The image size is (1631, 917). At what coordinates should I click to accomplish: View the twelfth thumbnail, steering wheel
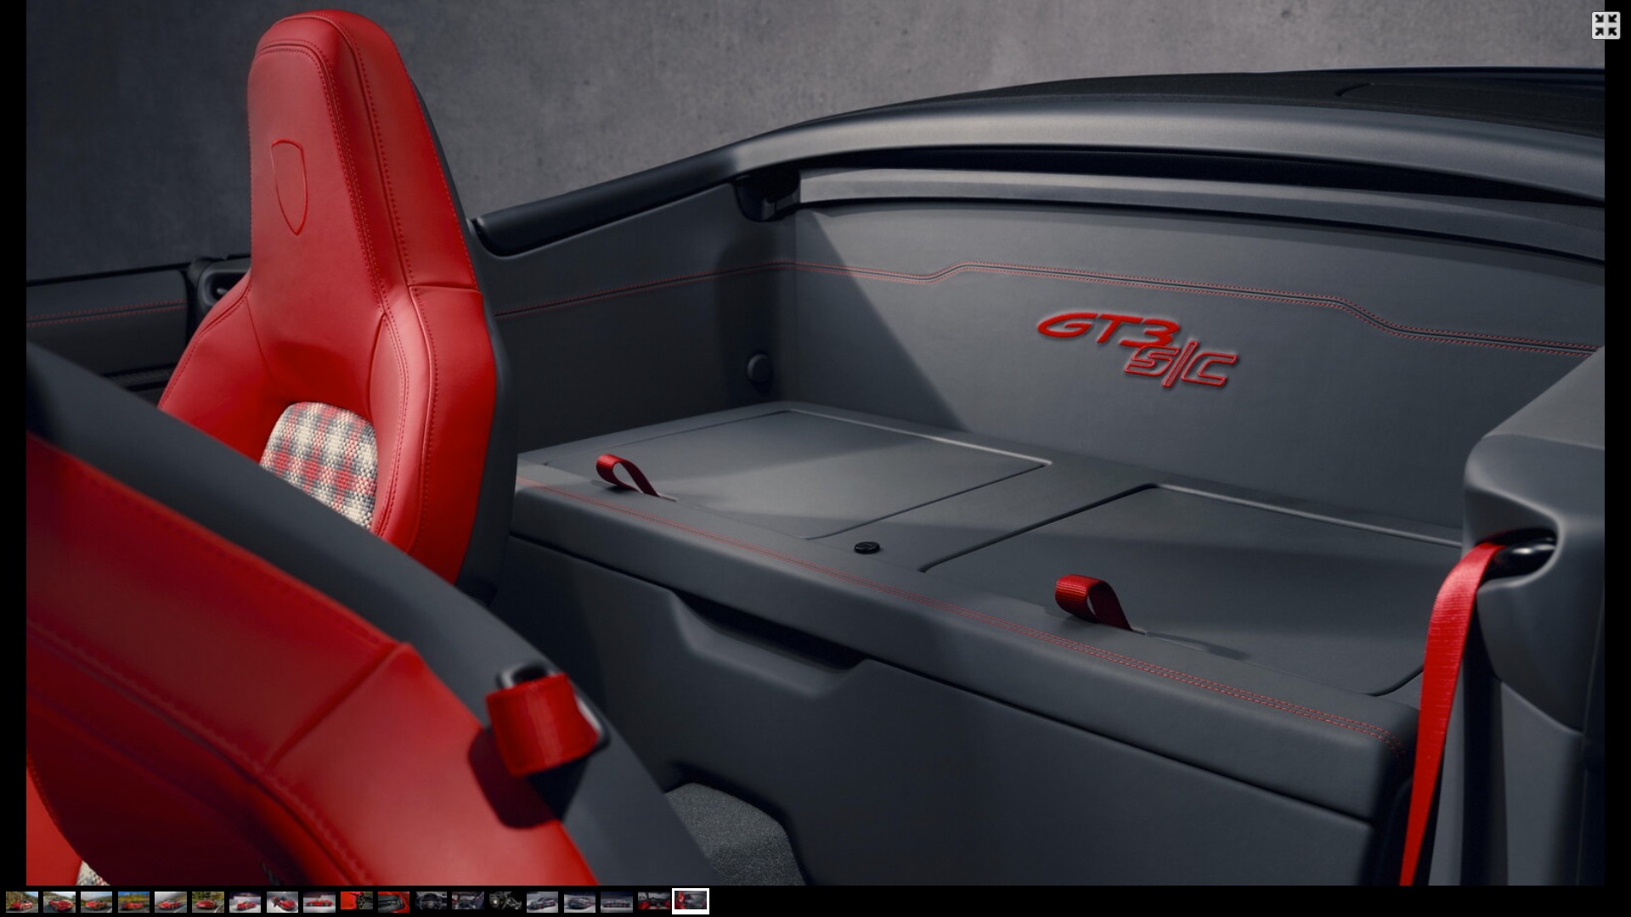[431, 902]
